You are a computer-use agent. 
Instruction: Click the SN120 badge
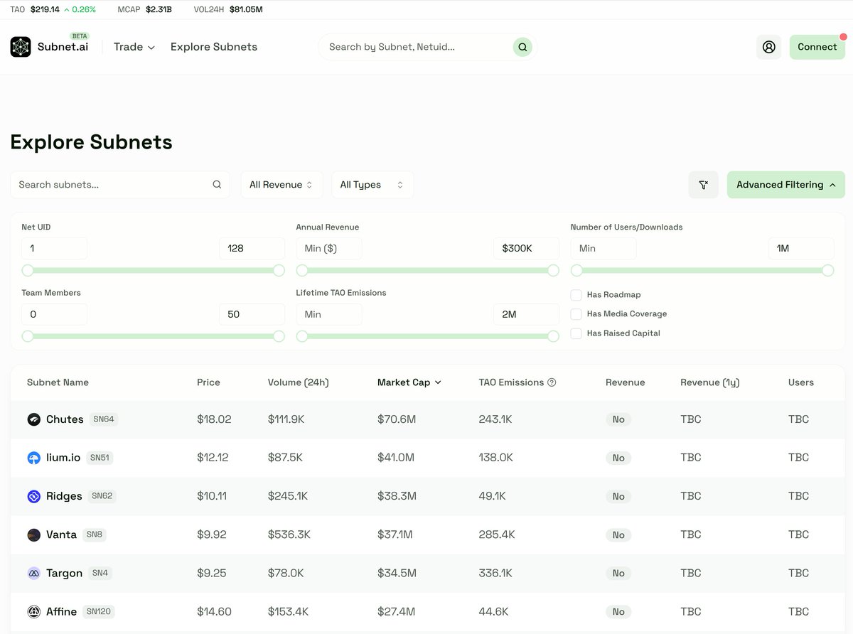click(x=99, y=611)
